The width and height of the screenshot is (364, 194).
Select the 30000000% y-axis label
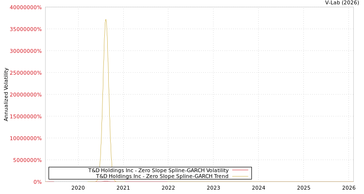26,51
